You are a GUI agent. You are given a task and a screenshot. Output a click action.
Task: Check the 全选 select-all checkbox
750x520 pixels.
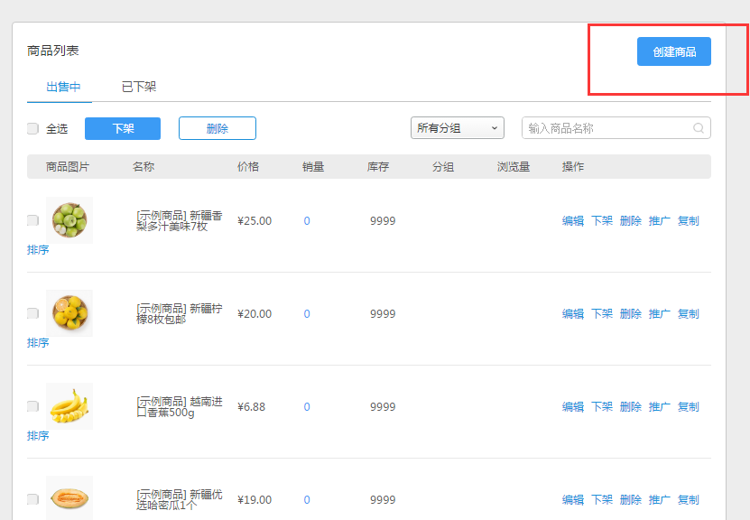33,128
